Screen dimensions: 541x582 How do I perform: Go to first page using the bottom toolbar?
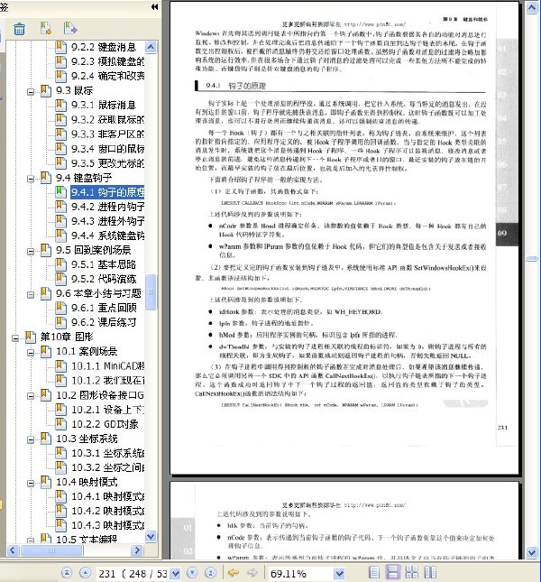(x=66, y=573)
